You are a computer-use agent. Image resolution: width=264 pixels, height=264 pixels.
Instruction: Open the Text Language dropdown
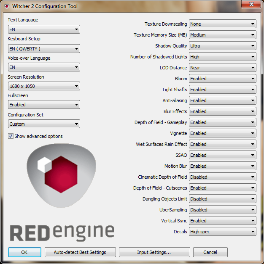pyautogui.click(x=44, y=29)
